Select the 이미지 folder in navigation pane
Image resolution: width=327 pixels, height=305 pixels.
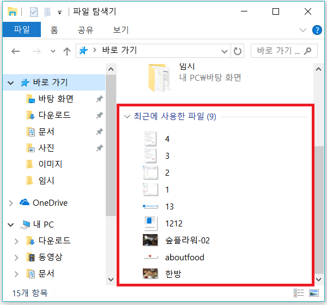pos(50,164)
